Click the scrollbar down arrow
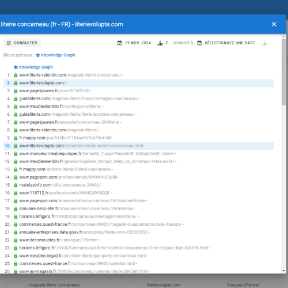288x288 pixels. (x=284, y=271)
